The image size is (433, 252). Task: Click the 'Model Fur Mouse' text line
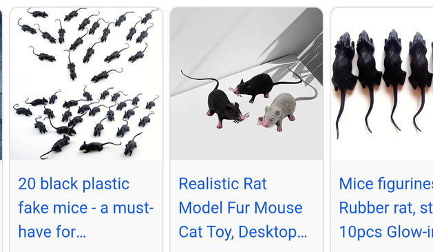tap(240, 208)
